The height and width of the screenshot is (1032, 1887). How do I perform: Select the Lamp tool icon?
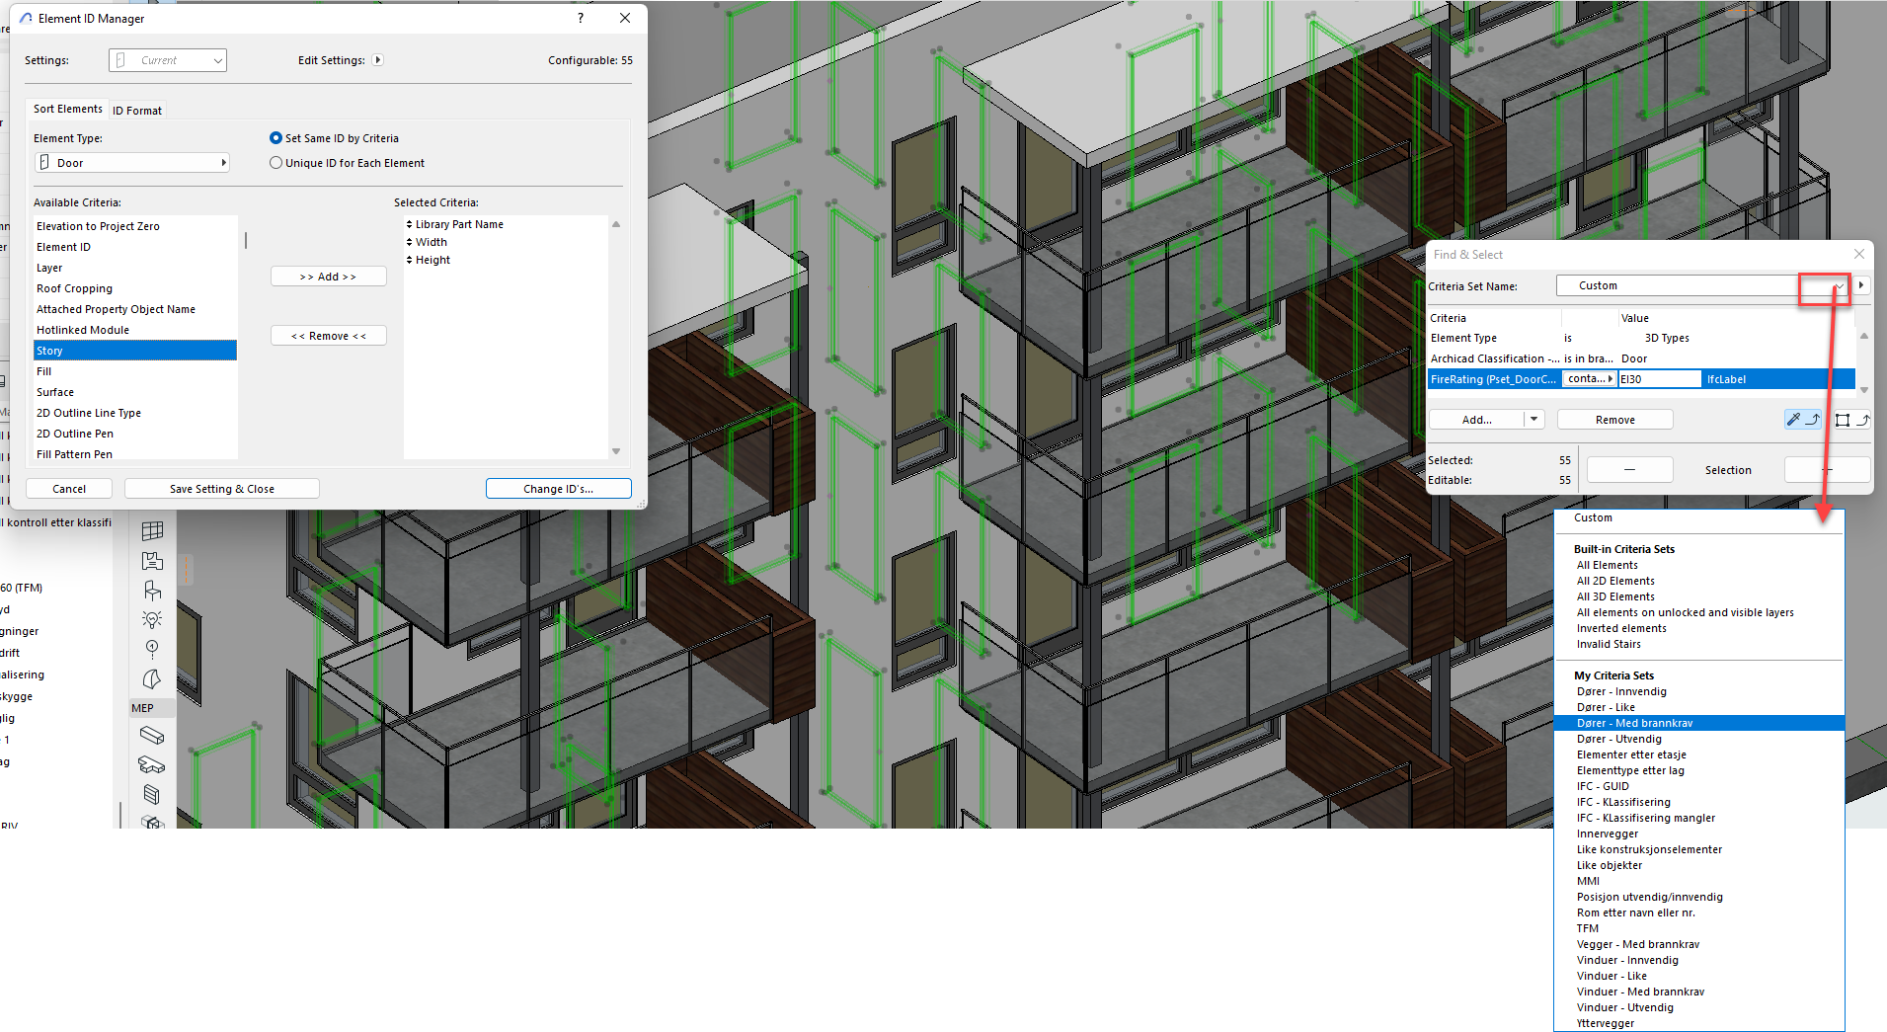pyautogui.click(x=152, y=620)
